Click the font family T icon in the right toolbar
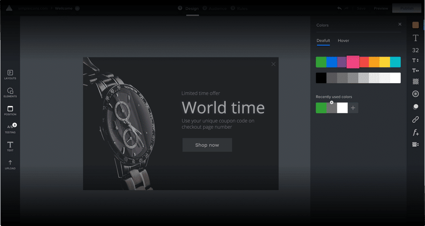The width and height of the screenshot is (425, 226). pos(415,38)
